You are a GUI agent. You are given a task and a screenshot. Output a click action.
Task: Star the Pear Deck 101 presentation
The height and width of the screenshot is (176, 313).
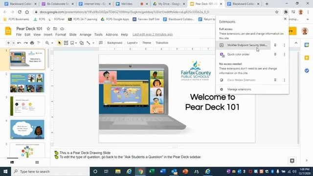click(48, 29)
